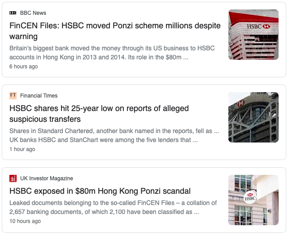Screen dimensions: 288x236
Task: Open the BBC News source name
Action: 33,13
